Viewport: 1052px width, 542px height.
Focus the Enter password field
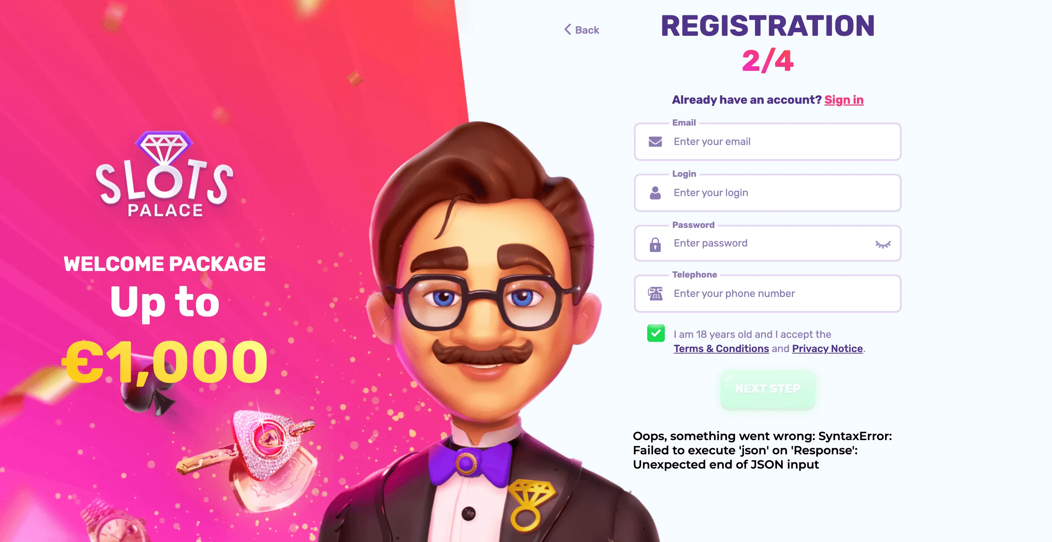(x=768, y=244)
